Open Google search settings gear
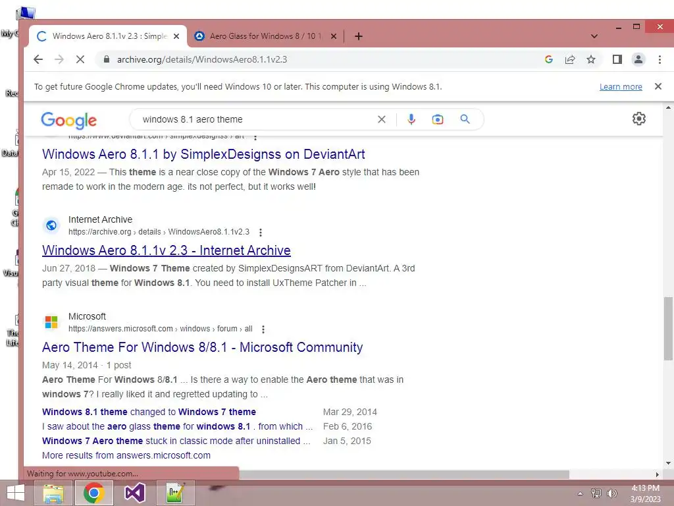Image resolution: width=674 pixels, height=506 pixels. click(638, 119)
